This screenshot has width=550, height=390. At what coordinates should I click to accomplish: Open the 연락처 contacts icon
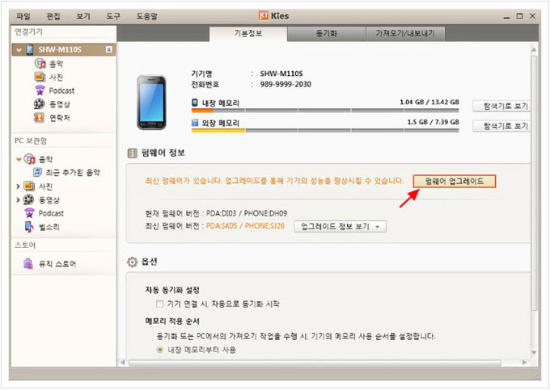tap(39, 118)
